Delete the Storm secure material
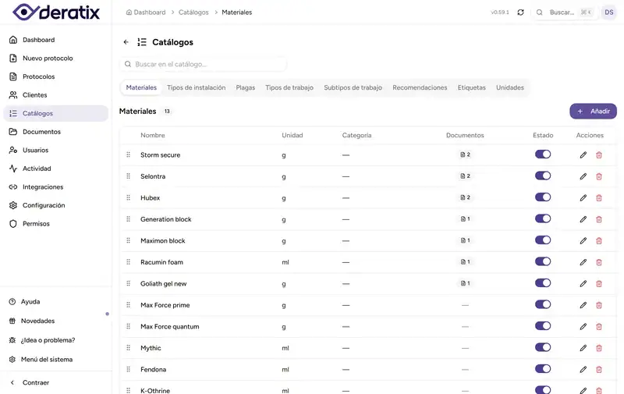Image resolution: width=624 pixels, height=394 pixels. click(x=599, y=154)
